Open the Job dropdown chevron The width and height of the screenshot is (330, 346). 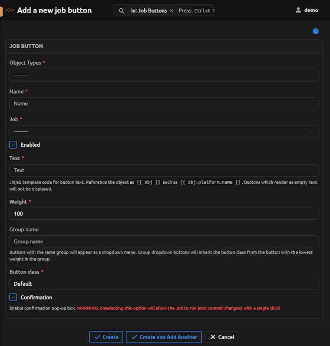tap(311, 131)
